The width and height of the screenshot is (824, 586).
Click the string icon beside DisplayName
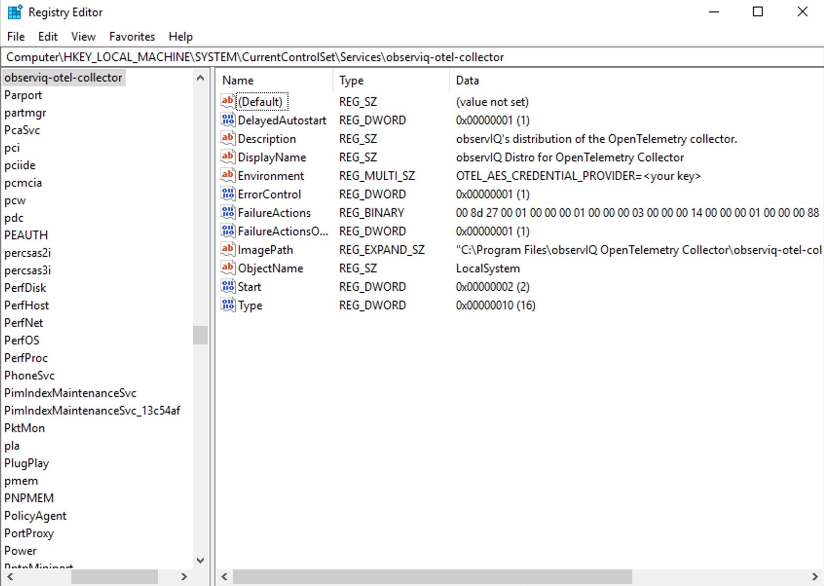tap(227, 157)
